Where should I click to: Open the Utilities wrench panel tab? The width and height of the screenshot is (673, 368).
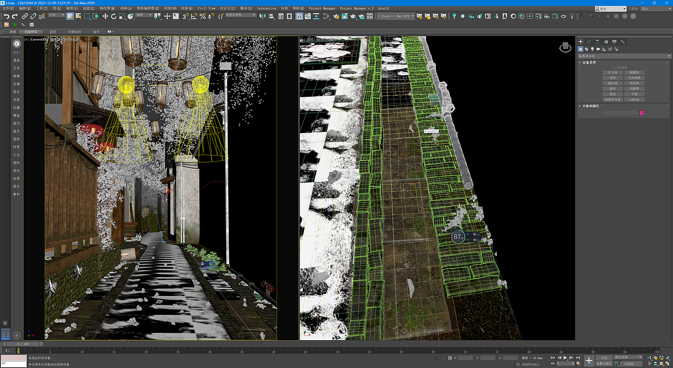[623, 42]
